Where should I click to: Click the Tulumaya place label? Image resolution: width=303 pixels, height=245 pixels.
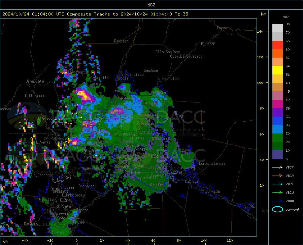pos(126,97)
